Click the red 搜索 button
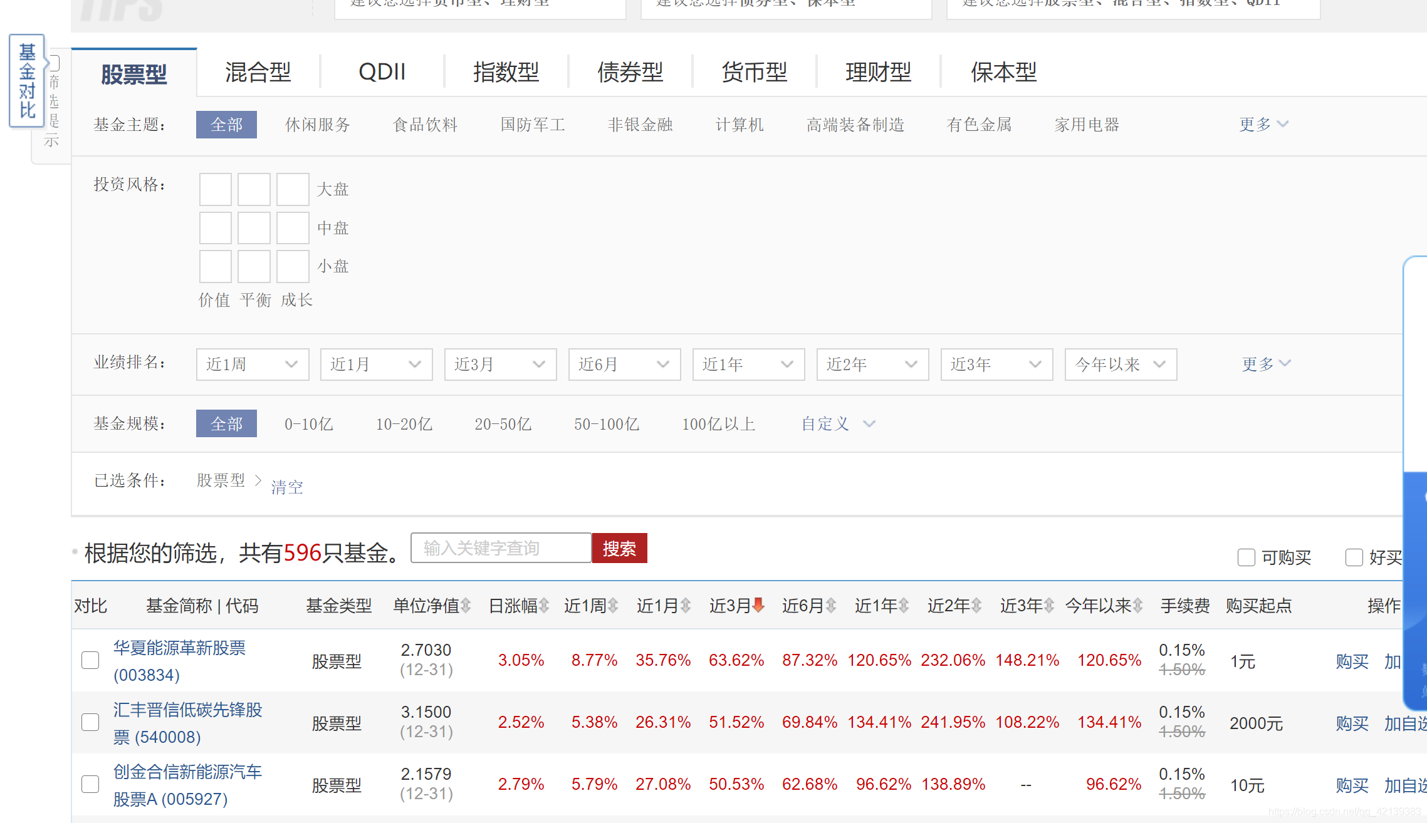Viewport: 1427px width, 823px height. click(x=620, y=548)
